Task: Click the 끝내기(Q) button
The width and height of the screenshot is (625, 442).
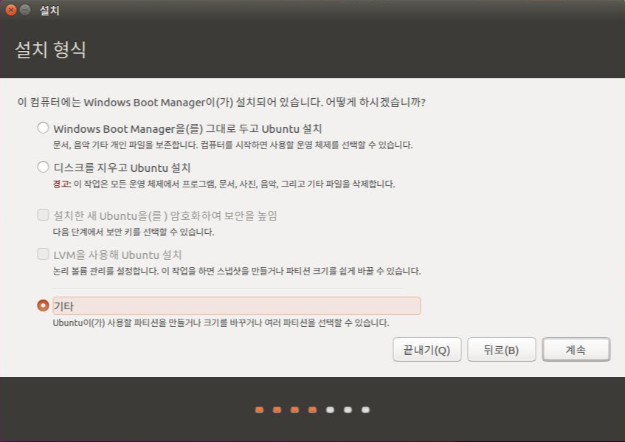Action: tap(427, 350)
